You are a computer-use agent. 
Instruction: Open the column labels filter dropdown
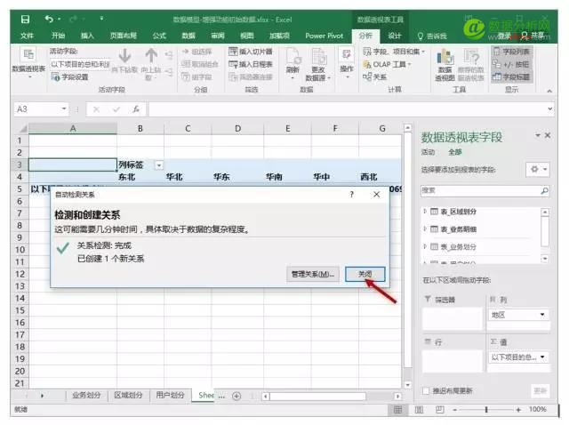coord(159,164)
